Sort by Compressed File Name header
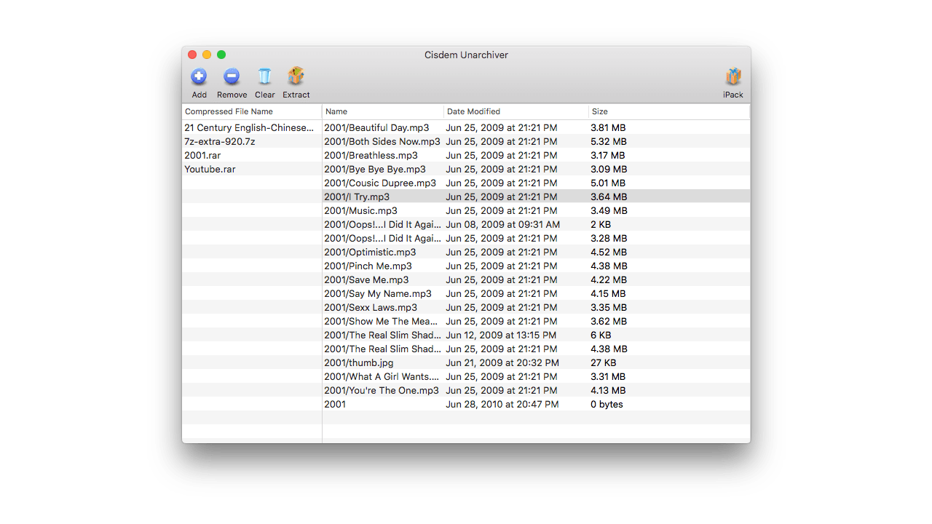 [x=252, y=111]
